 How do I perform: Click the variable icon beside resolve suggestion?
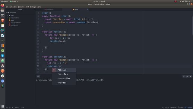tap(54, 70)
